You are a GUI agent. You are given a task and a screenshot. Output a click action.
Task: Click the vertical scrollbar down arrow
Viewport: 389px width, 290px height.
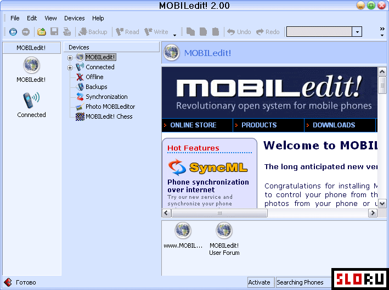[382, 204]
